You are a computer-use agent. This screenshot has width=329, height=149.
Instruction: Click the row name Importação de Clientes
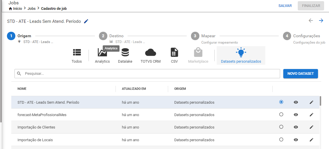pos(36,127)
